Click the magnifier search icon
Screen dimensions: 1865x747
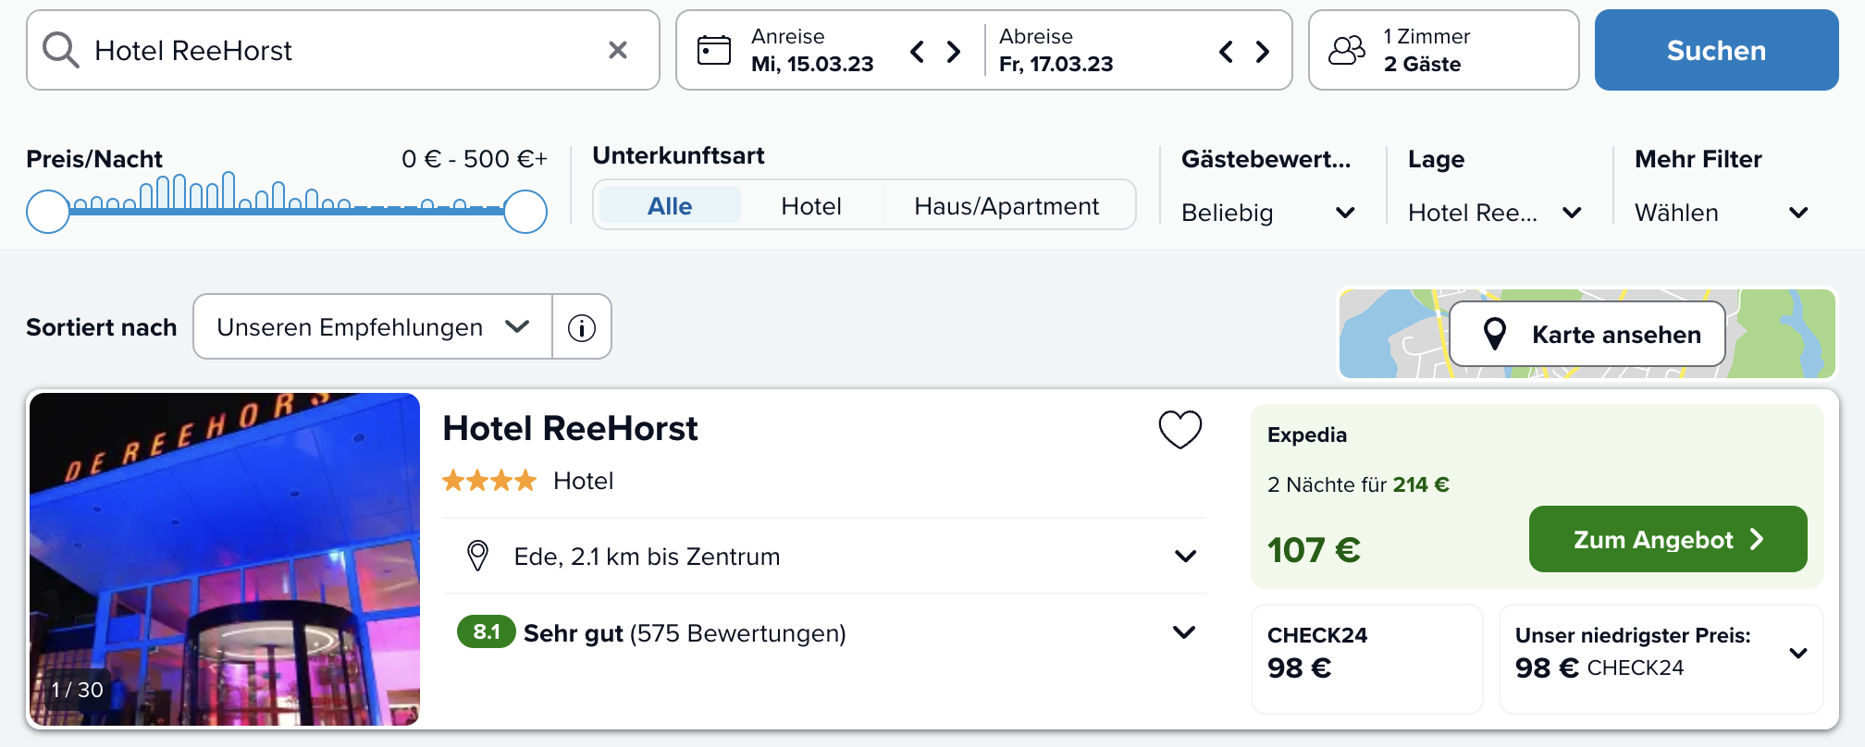(x=61, y=50)
